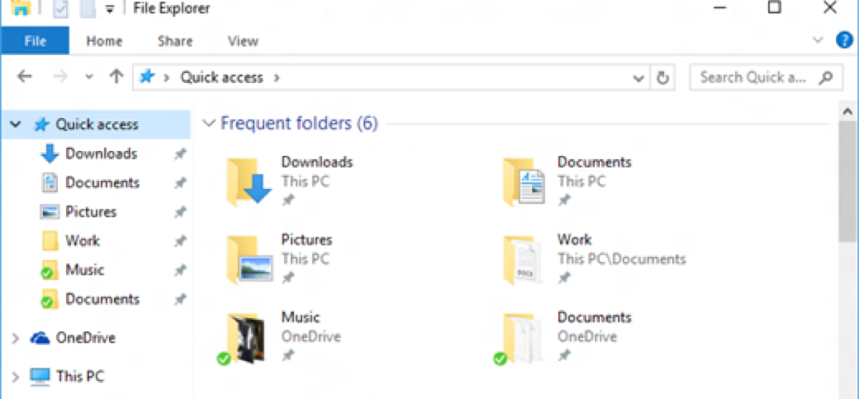The image size is (859, 399).
Task: Expand the OneDrive tree node
Action: pyautogui.click(x=15, y=338)
